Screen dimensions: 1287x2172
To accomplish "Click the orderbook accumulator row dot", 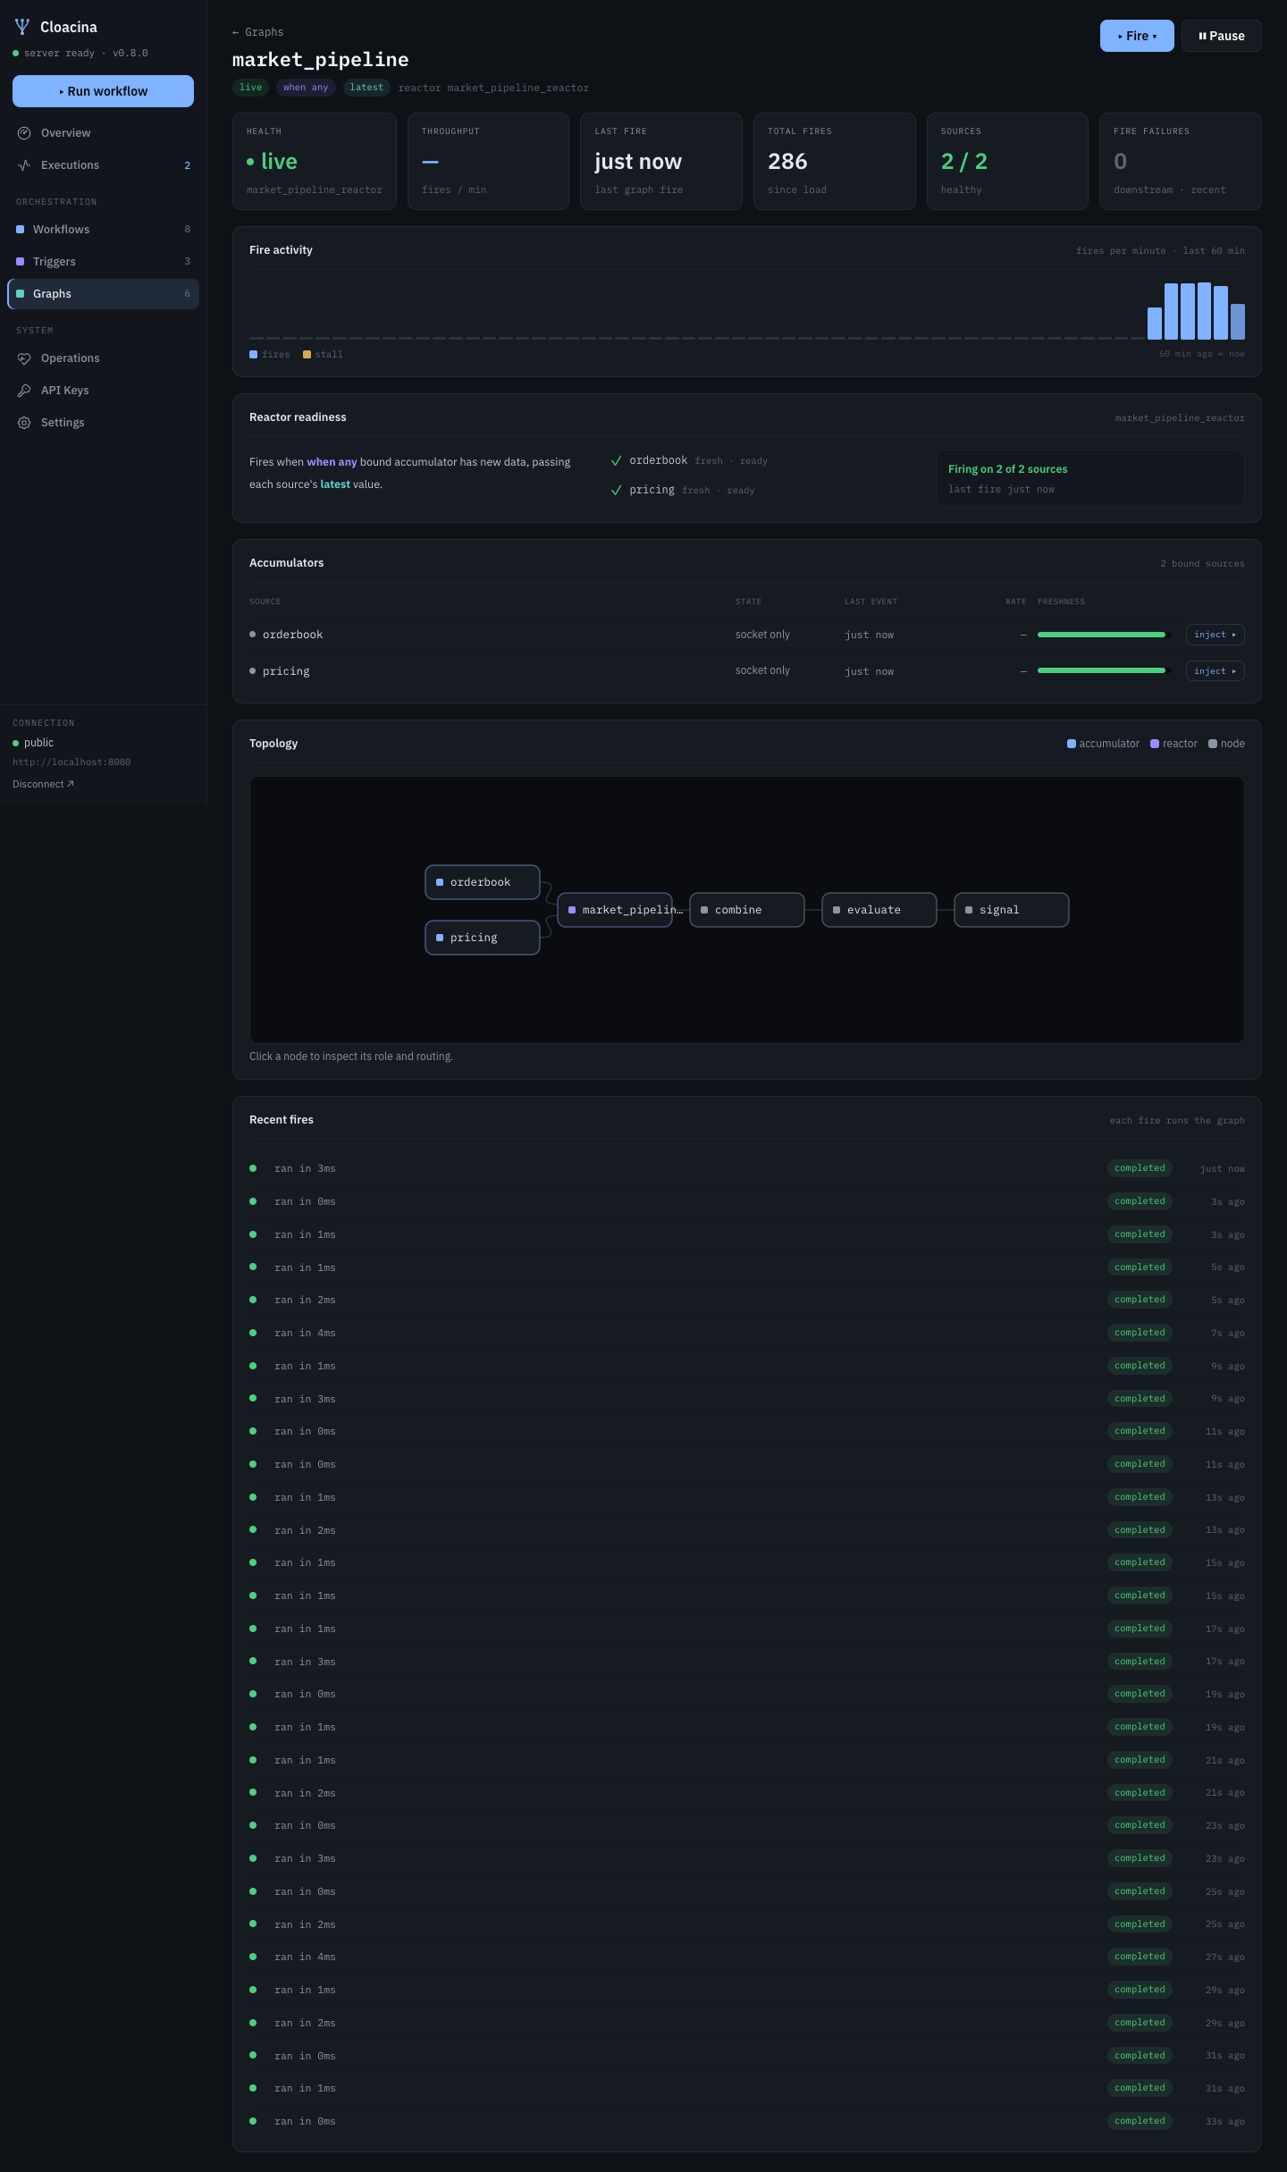I will (x=253, y=635).
